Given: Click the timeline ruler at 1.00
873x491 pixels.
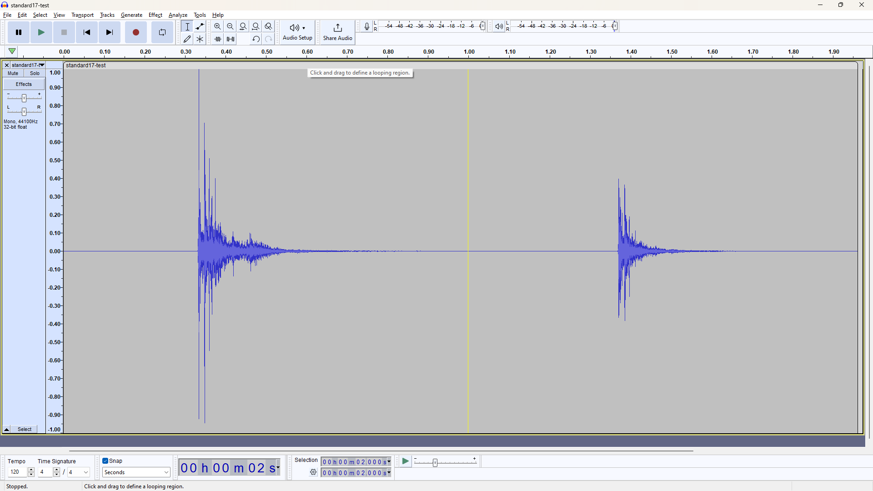Looking at the screenshot, I should click(x=469, y=52).
